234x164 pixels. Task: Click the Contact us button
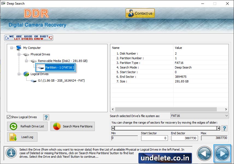[x=140, y=13]
